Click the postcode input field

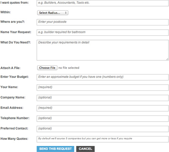(102, 22)
